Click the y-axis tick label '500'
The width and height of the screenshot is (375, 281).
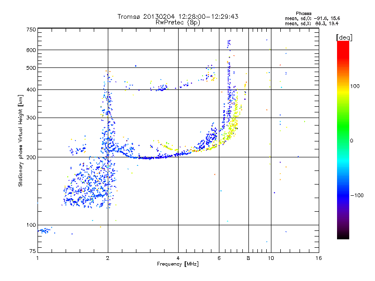pos(31,68)
